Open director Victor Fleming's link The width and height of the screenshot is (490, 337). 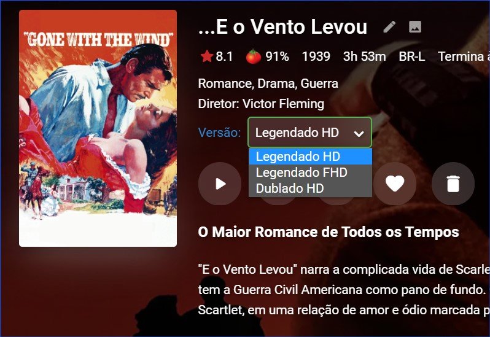pyautogui.click(x=283, y=104)
